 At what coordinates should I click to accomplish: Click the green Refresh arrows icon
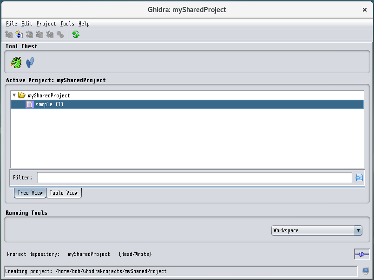coord(76,35)
